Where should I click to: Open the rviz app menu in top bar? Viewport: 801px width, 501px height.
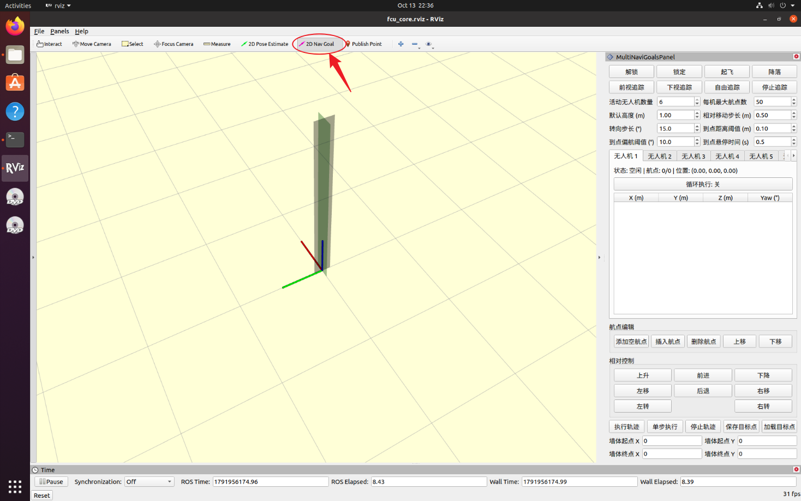pos(58,5)
